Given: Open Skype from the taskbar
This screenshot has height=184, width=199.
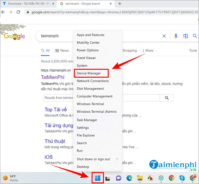Looking at the screenshot, I should coord(182,178).
